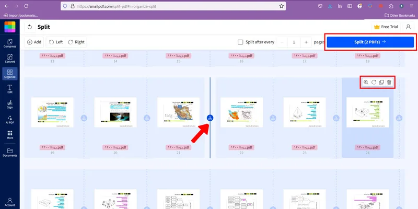
Task: Open browser Extensions puzzle icon
Action: 391,6
